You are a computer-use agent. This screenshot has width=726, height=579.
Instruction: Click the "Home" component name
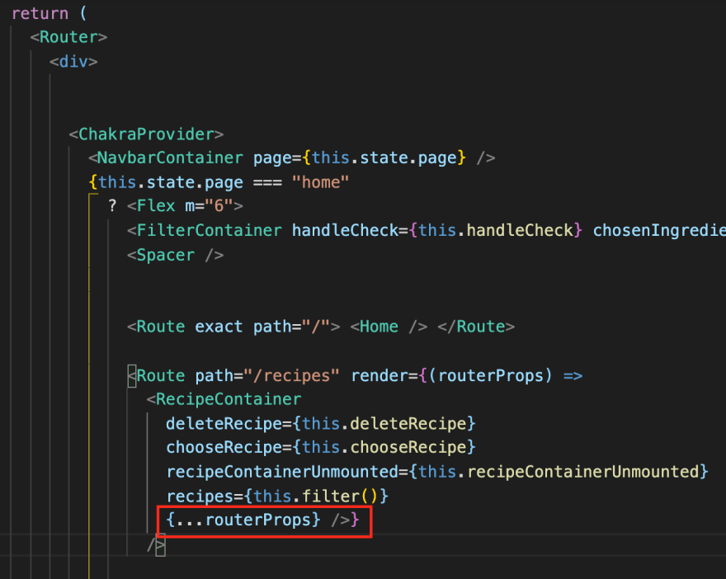379,327
